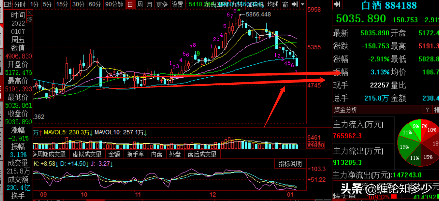Screen dimensions: 439x201
Task: Open the info panel gear settings icon
Action: tap(30, 19)
